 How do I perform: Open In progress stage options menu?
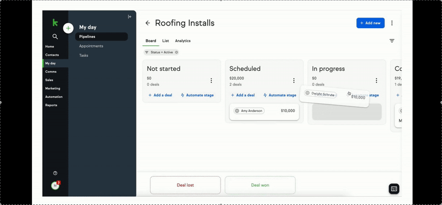point(376,81)
